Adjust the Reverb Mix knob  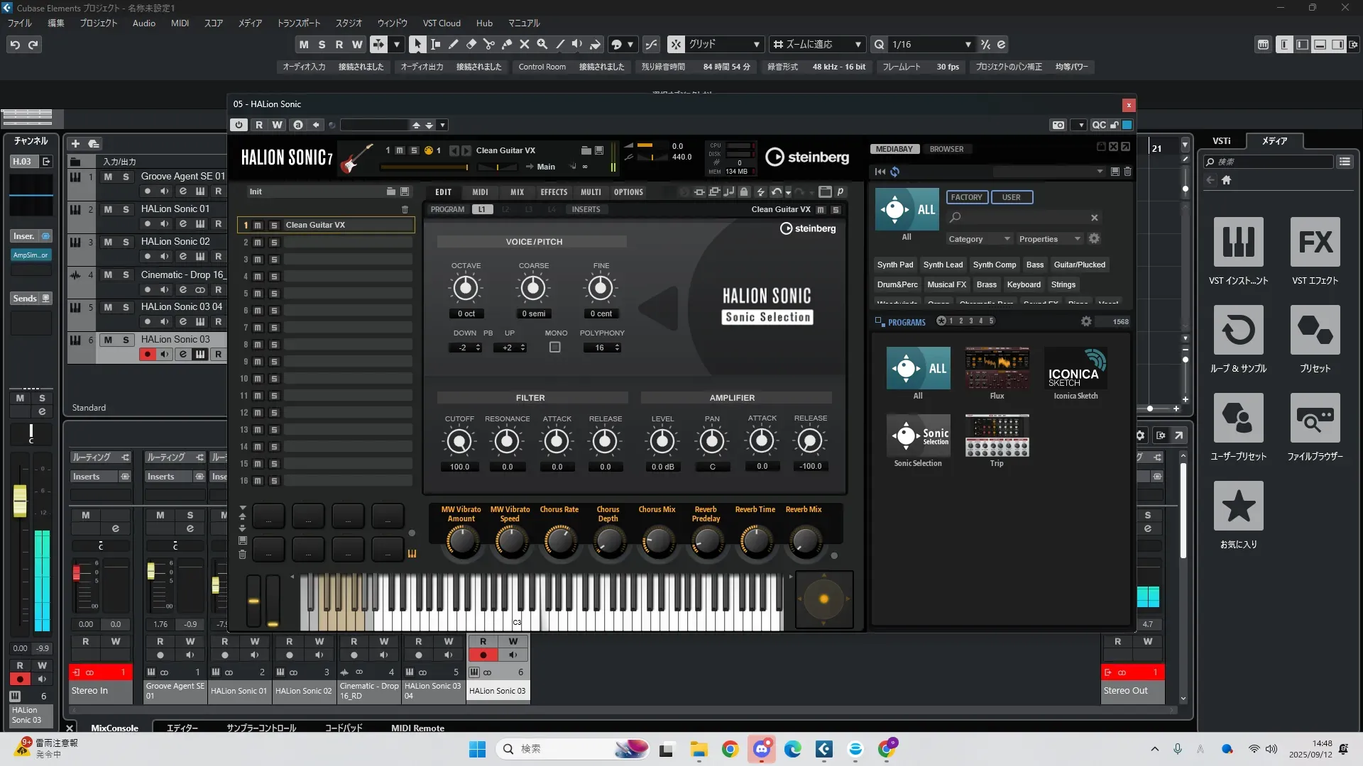click(x=804, y=542)
